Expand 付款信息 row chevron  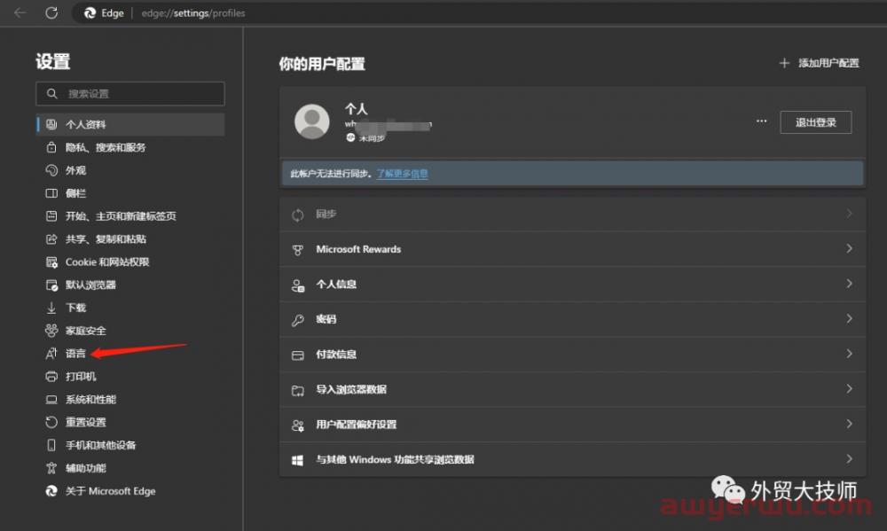849,354
